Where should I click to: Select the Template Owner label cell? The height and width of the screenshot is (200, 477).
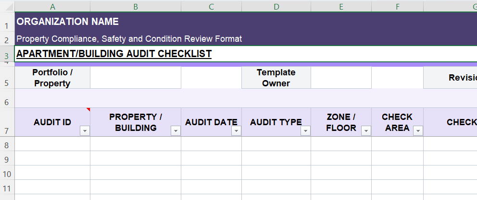point(276,78)
